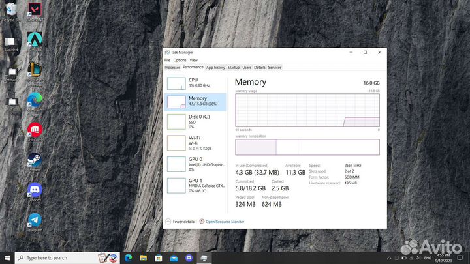Click the Committed 5.8/18.2 GB value
This screenshot has height=264, width=470.
coord(250,188)
